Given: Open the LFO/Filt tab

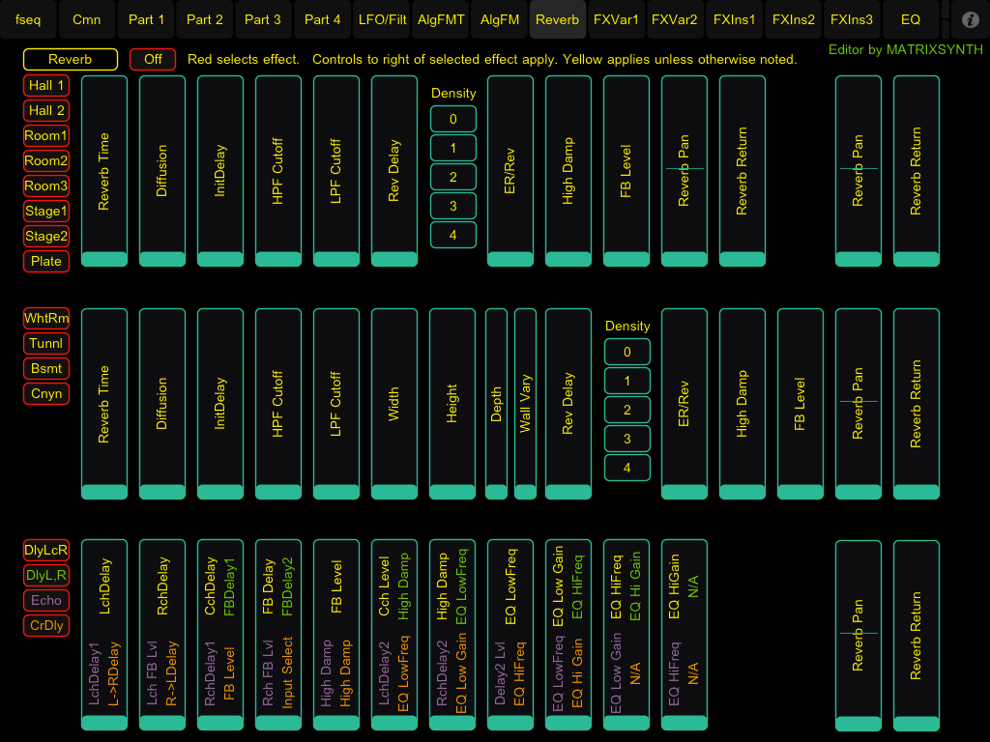Looking at the screenshot, I should click(382, 19).
